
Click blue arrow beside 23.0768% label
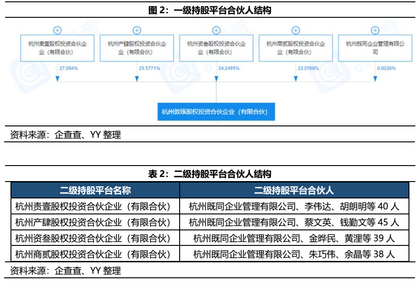click(295, 79)
